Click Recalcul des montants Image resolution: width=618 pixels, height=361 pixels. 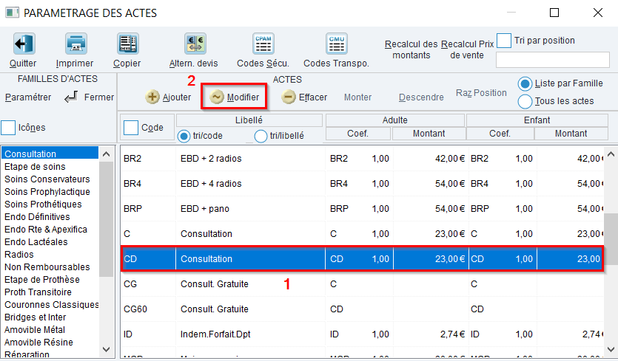tap(411, 49)
